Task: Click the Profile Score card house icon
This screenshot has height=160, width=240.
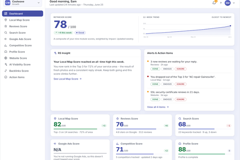Action: pyautogui.click(x=180, y=144)
